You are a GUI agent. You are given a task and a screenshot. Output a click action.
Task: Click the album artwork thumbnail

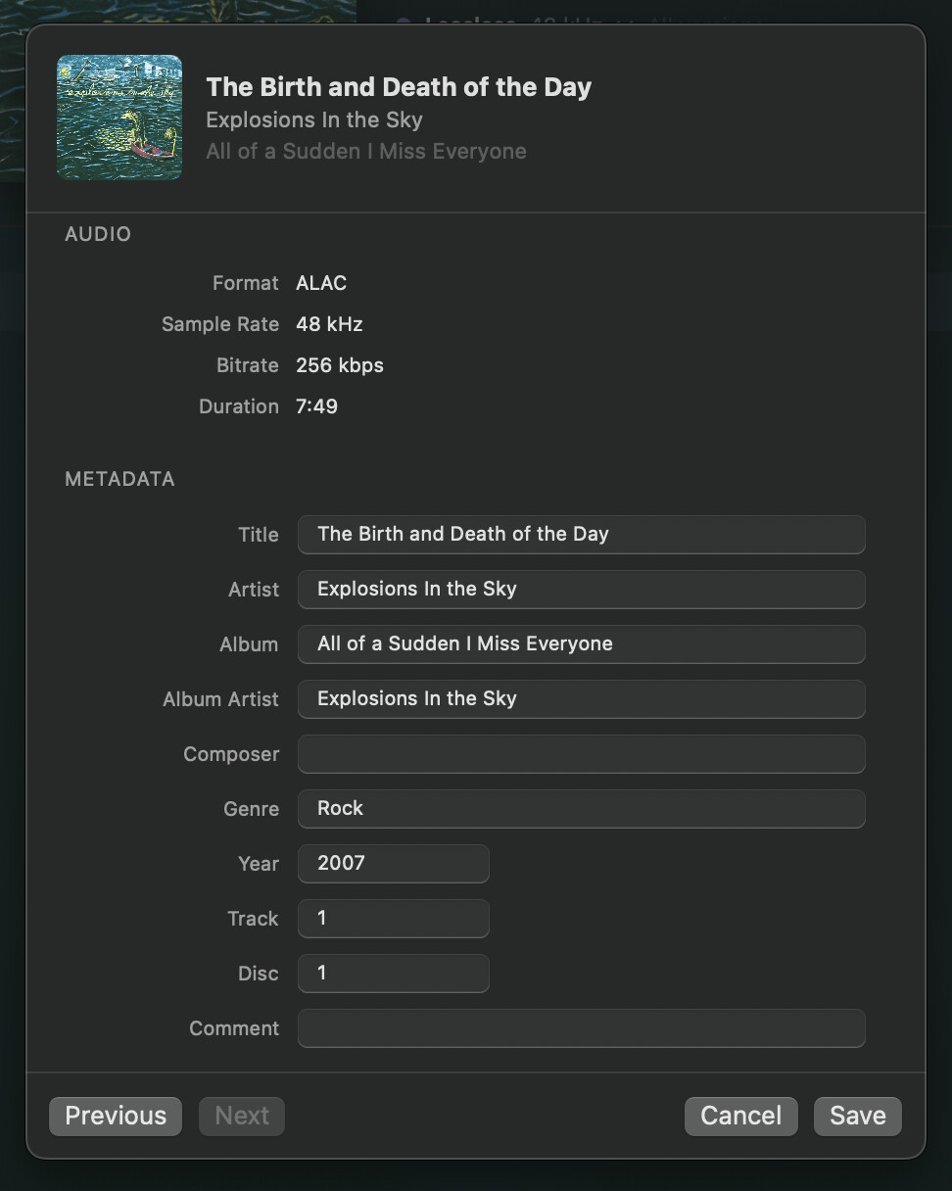119,118
